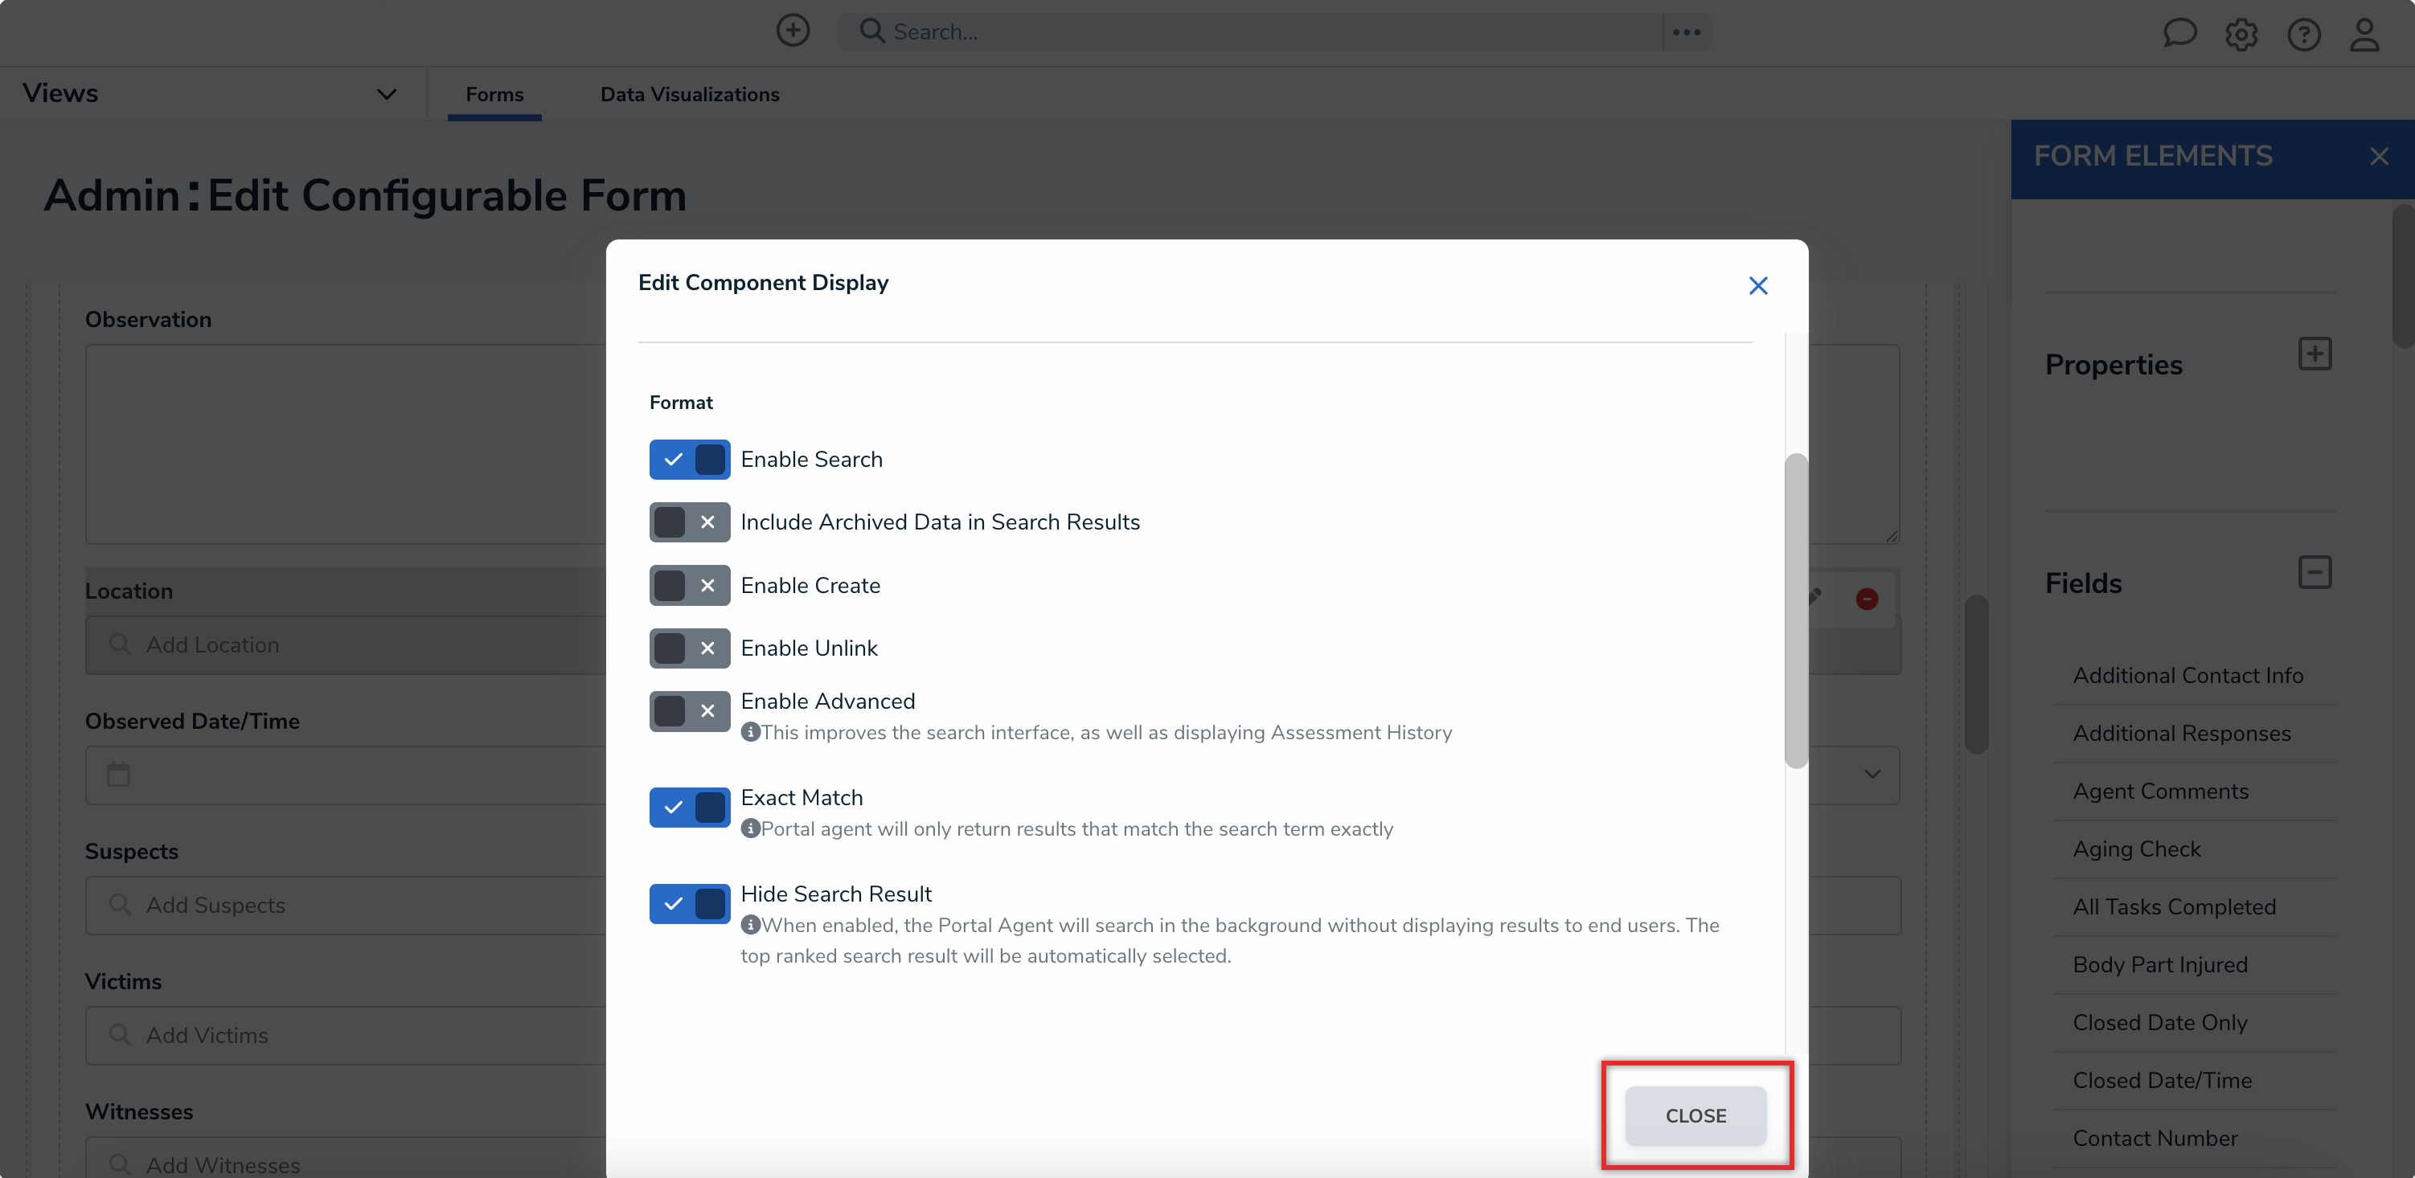Click the dialog's vertical scrollbar
This screenshot has width=2415, height=1178.
click(1794, 609)
